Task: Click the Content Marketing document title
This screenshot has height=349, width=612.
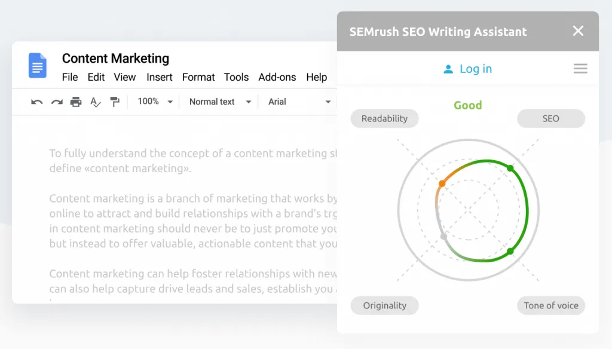Action: [115, 58]
